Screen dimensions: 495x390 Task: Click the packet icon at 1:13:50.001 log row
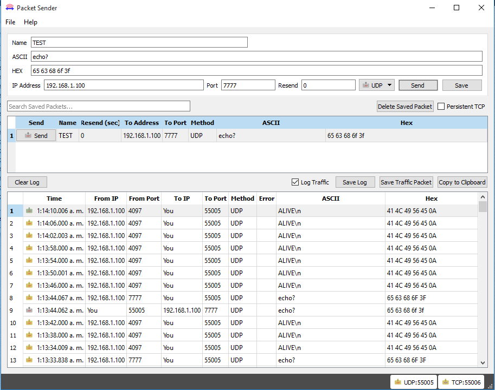(29, 273)
